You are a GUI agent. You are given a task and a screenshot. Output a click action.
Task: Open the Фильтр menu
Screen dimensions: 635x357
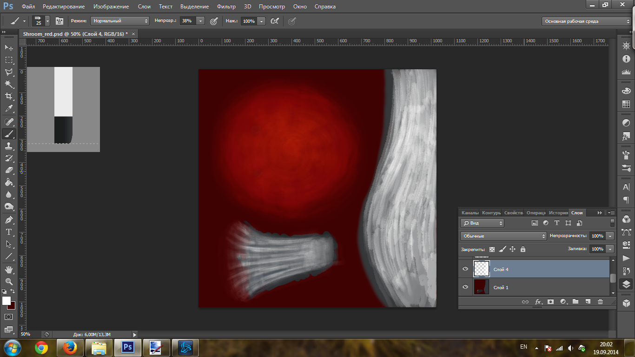[226, 7]
